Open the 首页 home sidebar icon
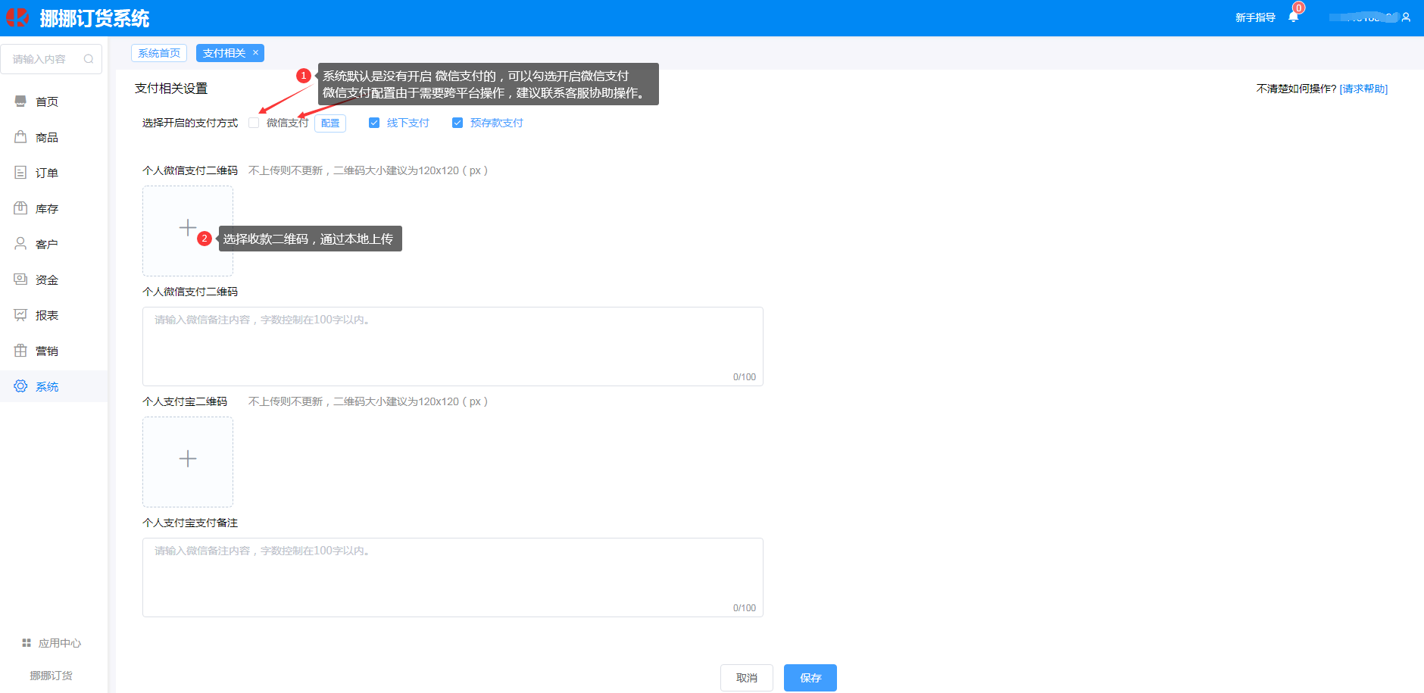 point(20,101)
